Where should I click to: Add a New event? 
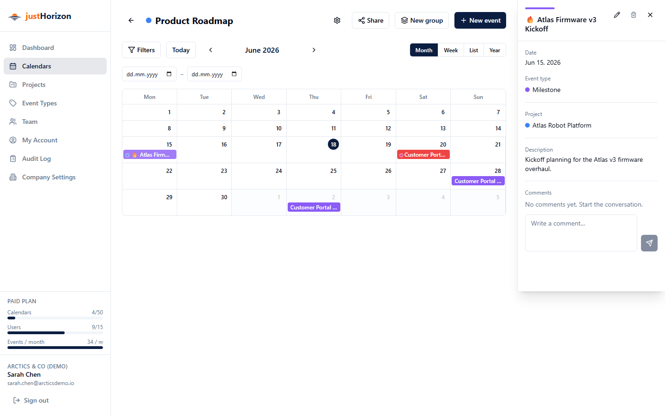coord(480,20)
